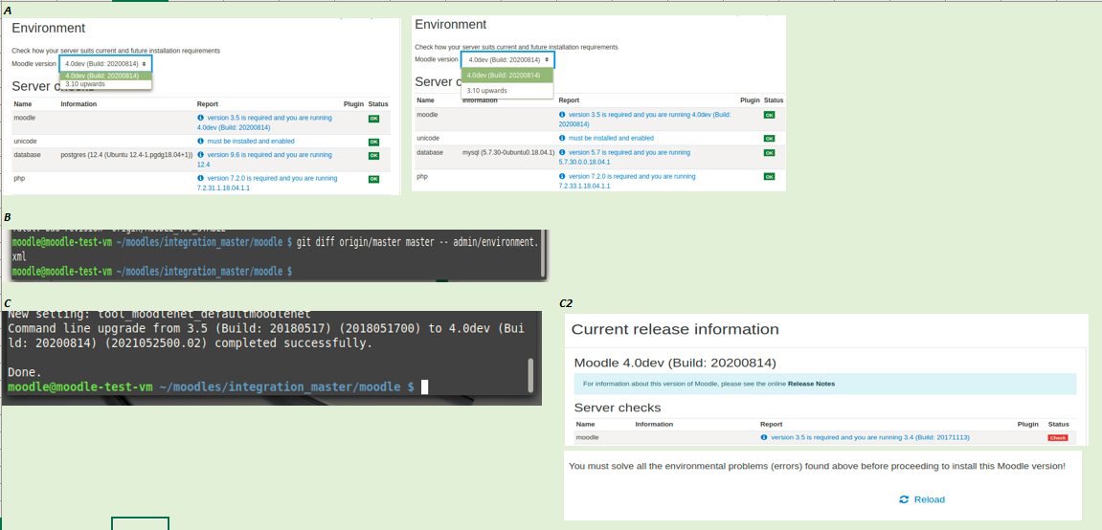1102x530 pixels.
Task: Click info icon in php 7.2.33 row
Action: [x=562, y=176]
